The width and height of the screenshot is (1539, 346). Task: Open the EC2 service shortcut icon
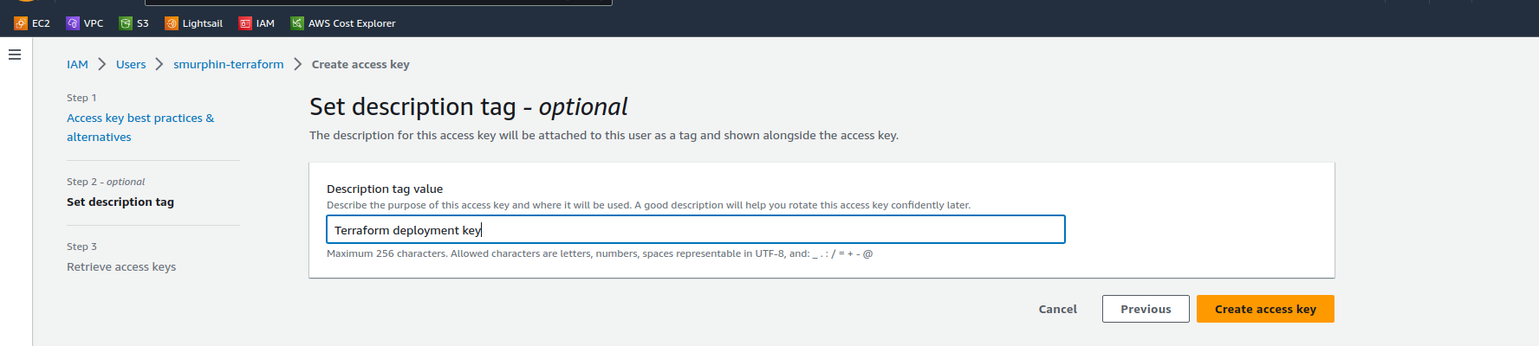coord(21,23)
